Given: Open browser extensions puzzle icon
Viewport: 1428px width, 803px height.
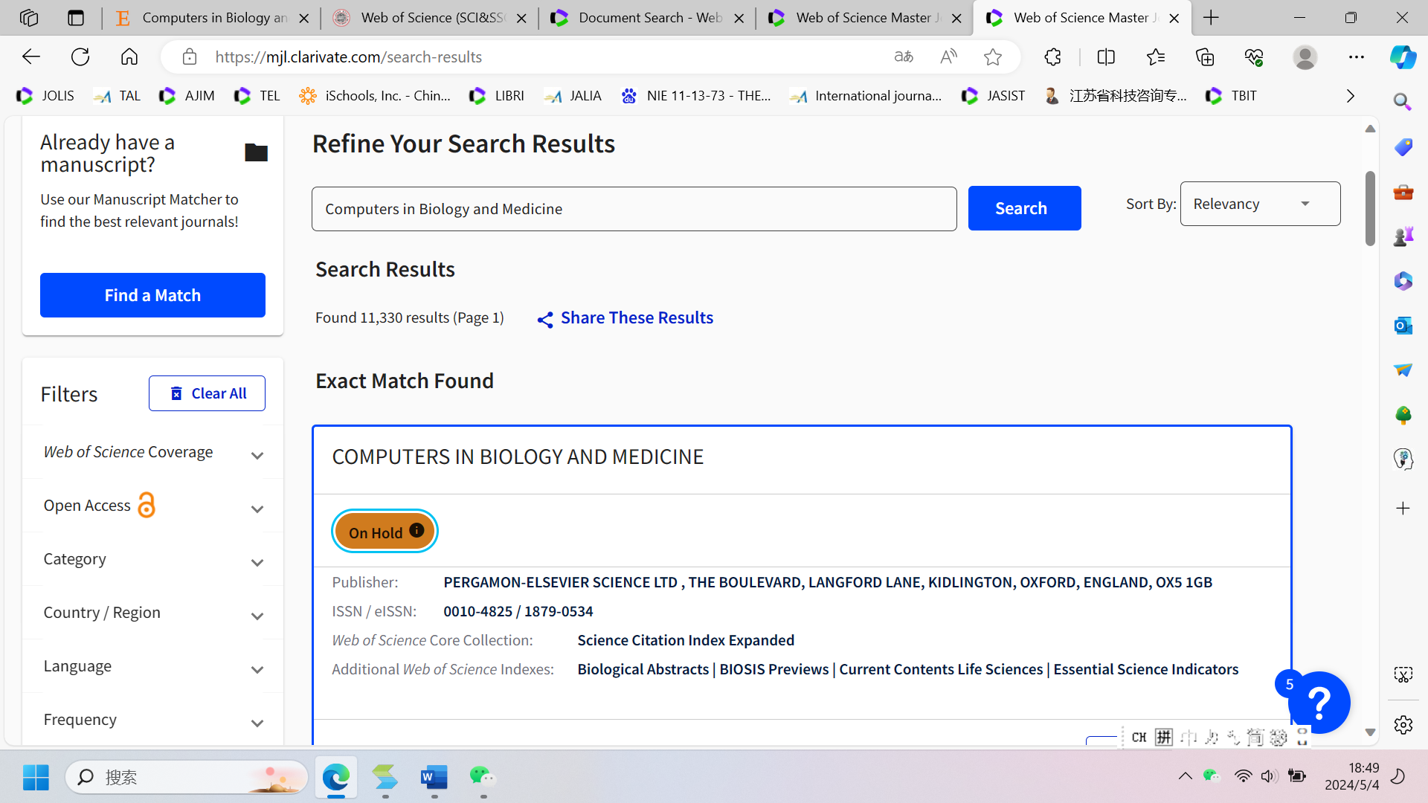Looking at the screenshot, I should click(x=1052, y=57).
